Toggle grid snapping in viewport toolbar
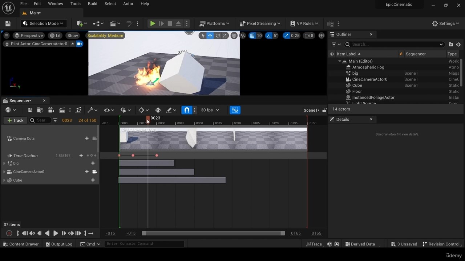Viewport: 465px width, 261px height. tap(252, 36)
